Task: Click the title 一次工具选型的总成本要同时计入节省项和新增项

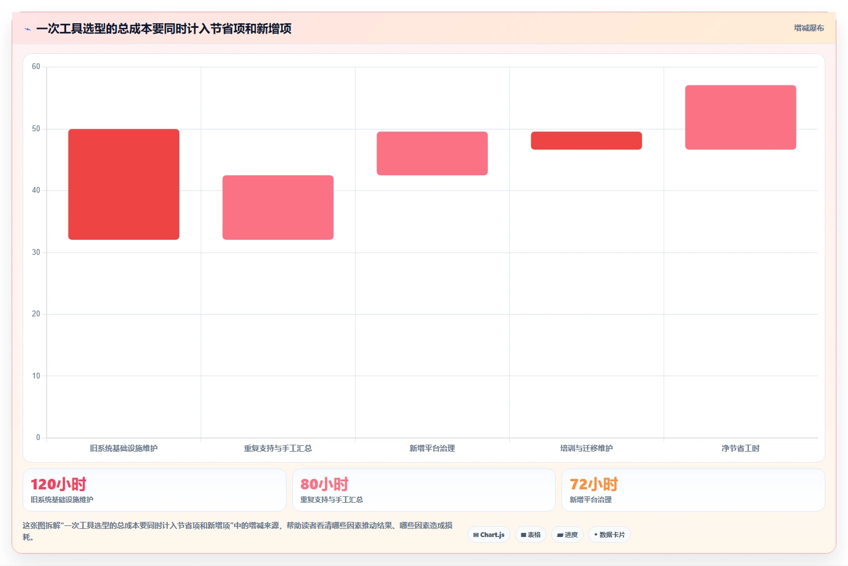Action: pyautogui.click(x=164, y=28)
